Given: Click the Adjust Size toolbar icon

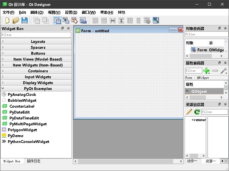Looking at the screenshot, I should (156, 20).
